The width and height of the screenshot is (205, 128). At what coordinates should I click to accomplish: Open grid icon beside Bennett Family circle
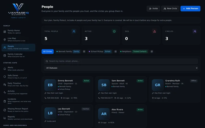tap(84, 51)
